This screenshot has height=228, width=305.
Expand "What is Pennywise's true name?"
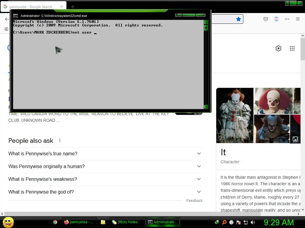coord(105,153)
